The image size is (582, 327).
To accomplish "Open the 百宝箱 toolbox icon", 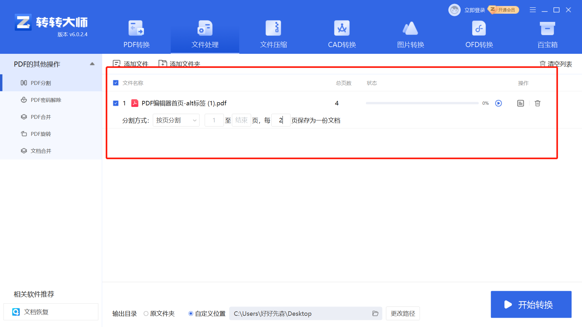I will [547, 28].
